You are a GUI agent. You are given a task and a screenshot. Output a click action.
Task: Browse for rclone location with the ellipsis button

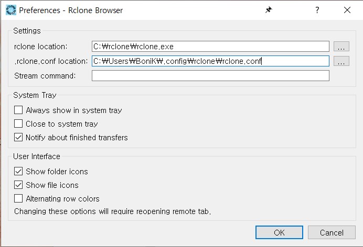tap(341, 47)
